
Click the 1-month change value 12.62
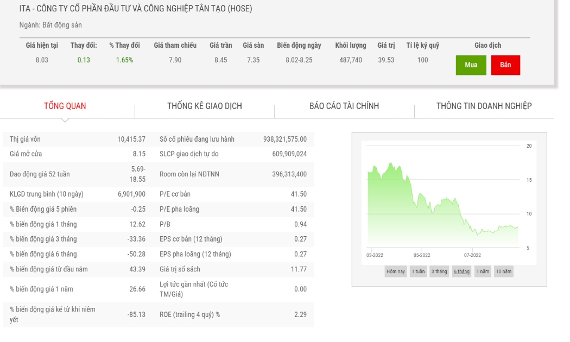(137, 224)
